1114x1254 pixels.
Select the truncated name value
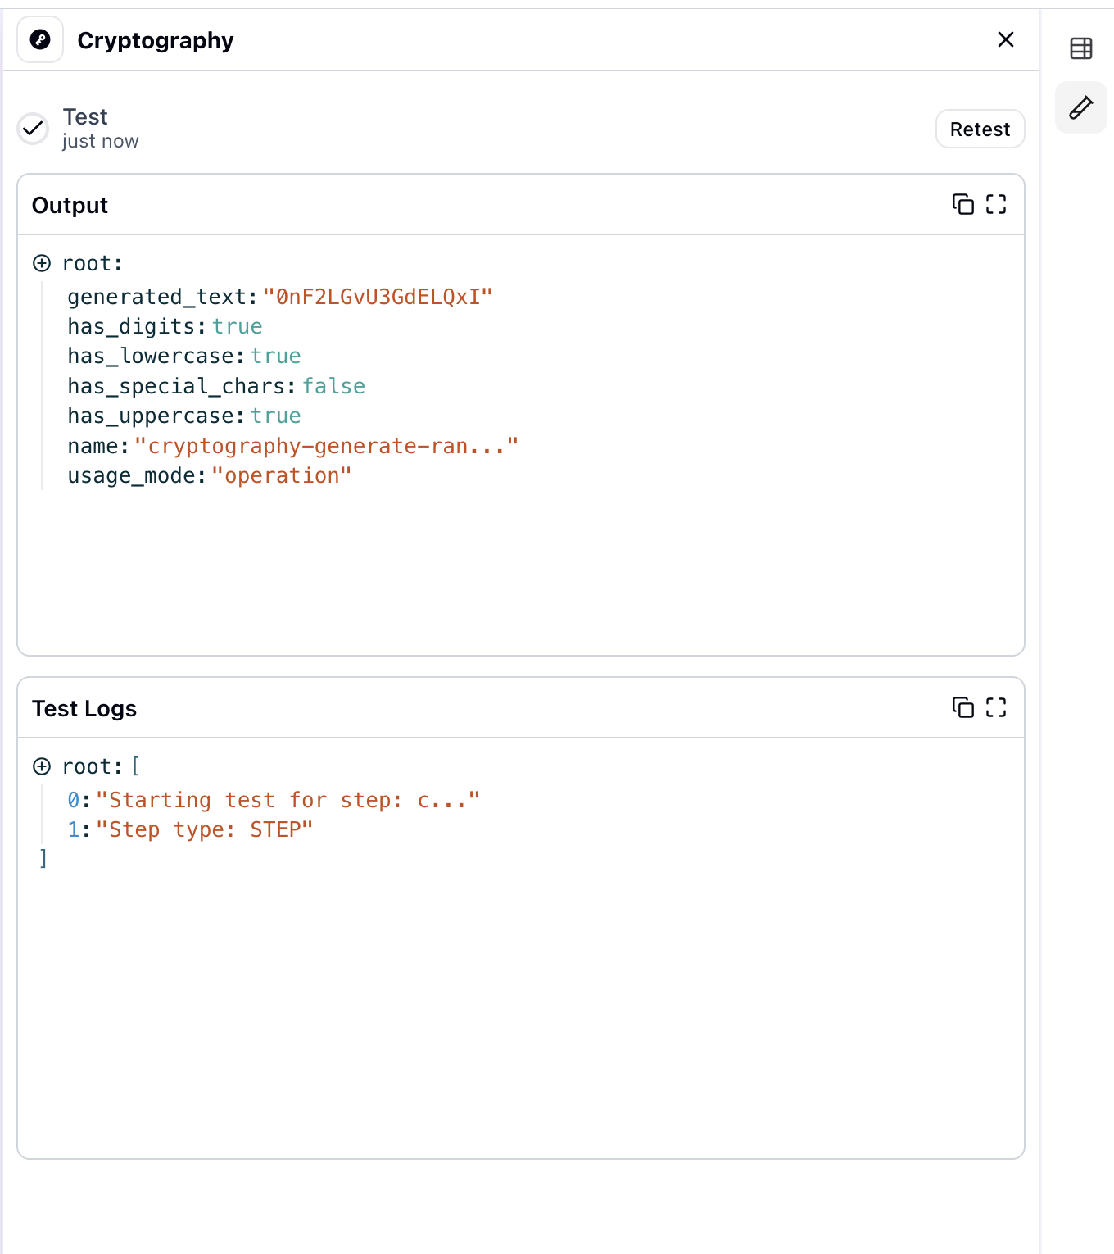point(326,446)
